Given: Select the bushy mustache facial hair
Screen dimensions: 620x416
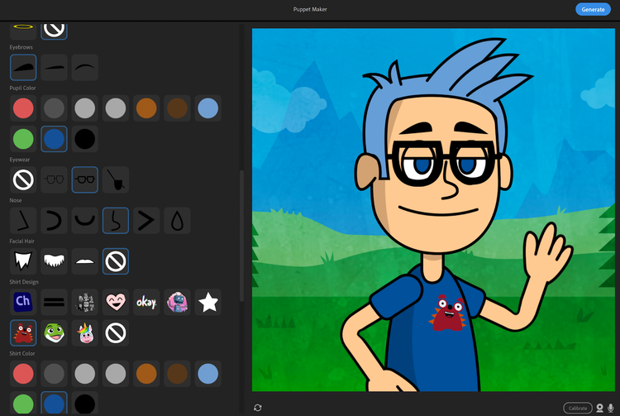Looking at the screenshot, I should click(54, 261).
